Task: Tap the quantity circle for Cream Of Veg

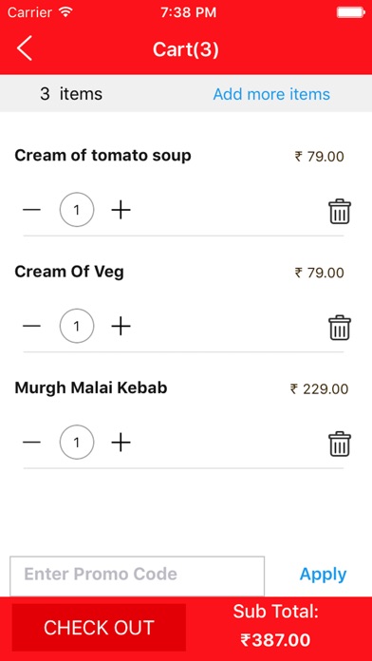Action: [77, 326]
